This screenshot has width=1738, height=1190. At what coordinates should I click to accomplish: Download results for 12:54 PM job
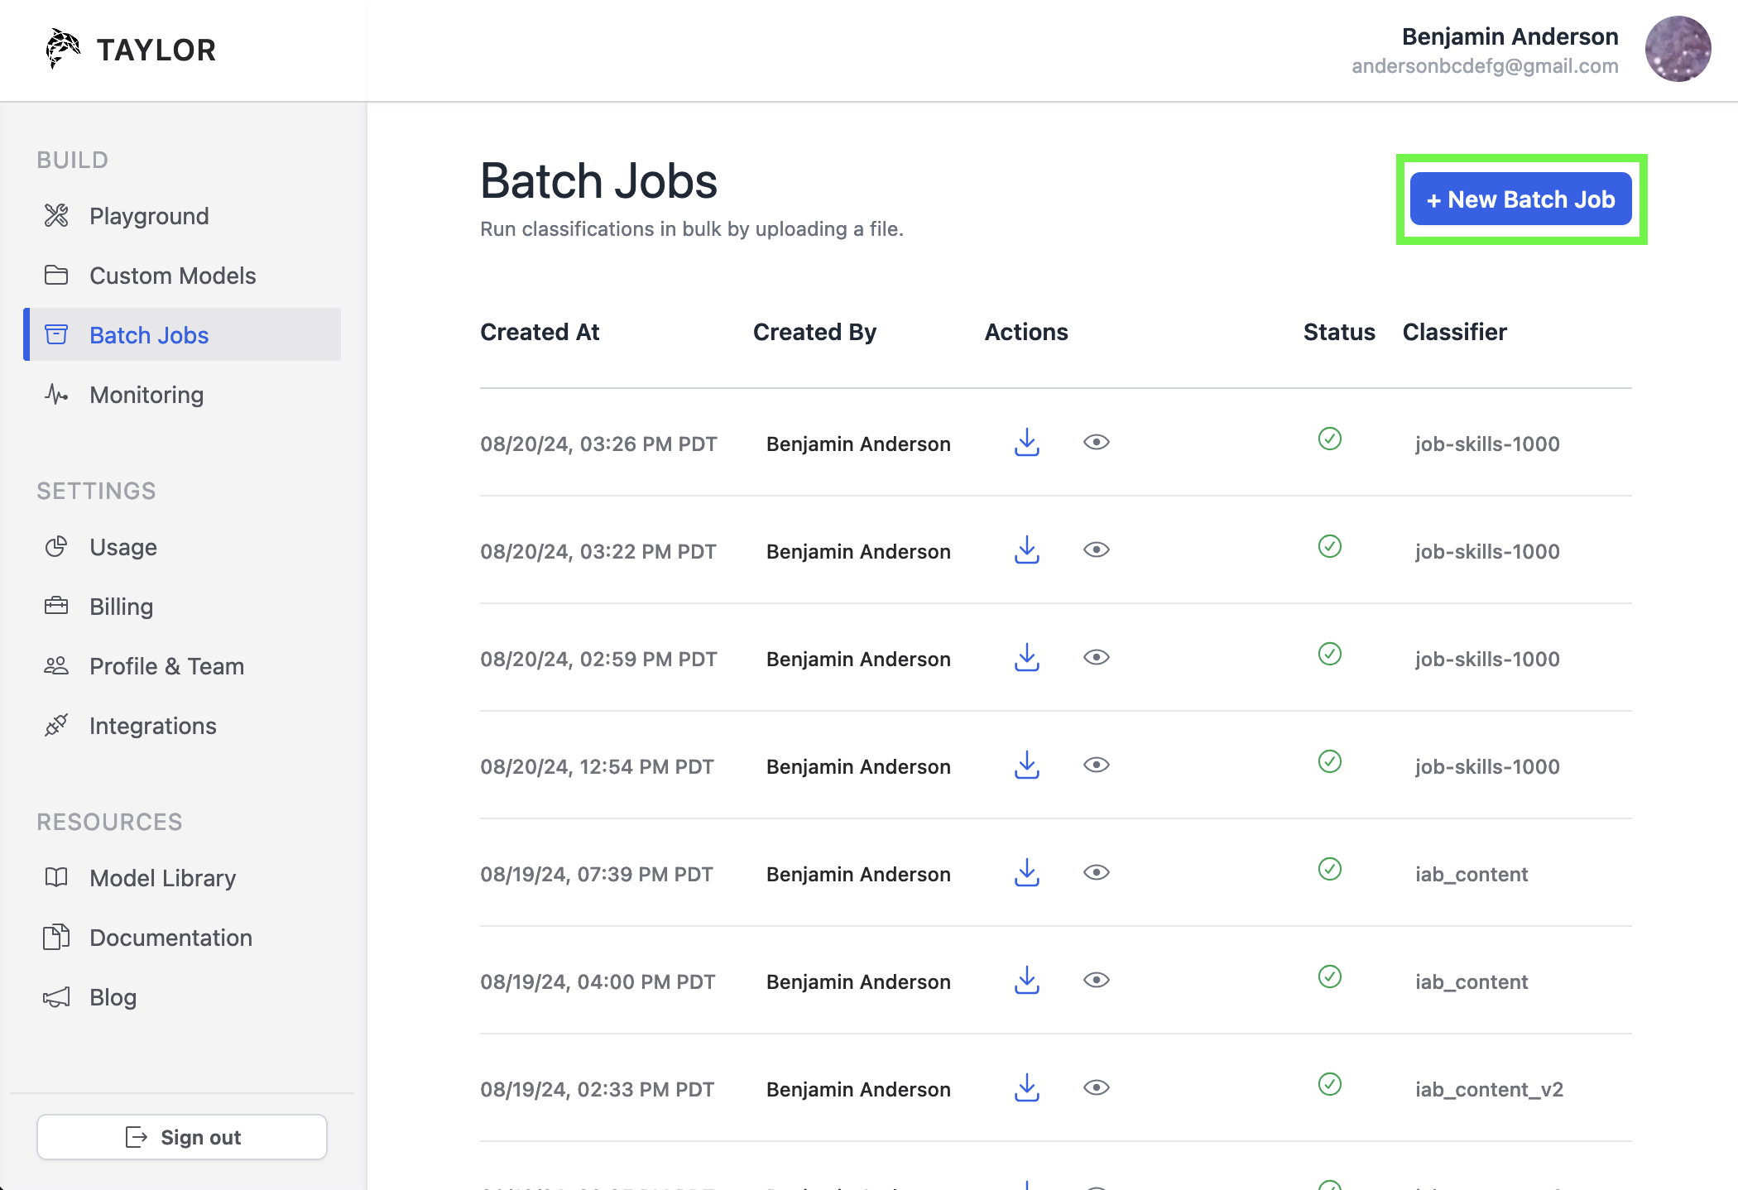pyautogui.click(x=1027, y=765)
